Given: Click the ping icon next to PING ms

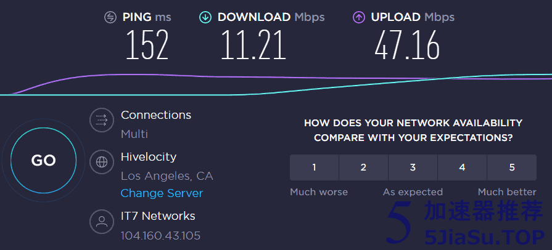Looking at the screenshot, I should [x=110, y=17].
